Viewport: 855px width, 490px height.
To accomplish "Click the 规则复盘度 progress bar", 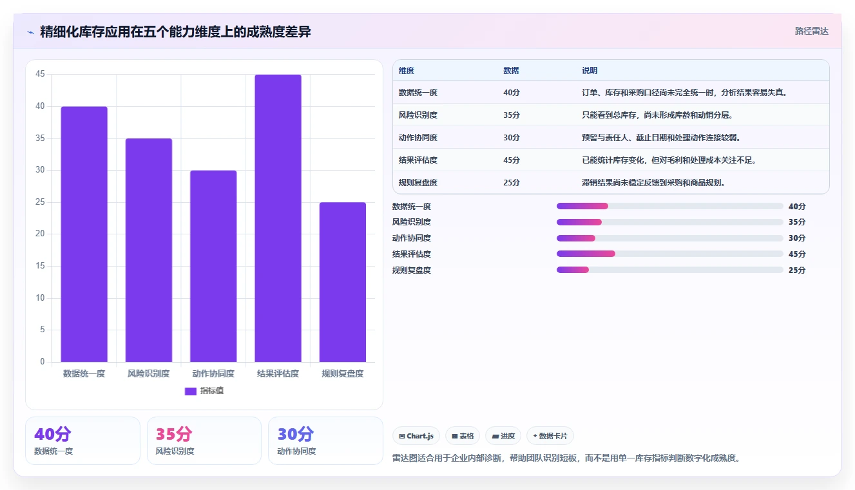I will (x=670, y=270).
